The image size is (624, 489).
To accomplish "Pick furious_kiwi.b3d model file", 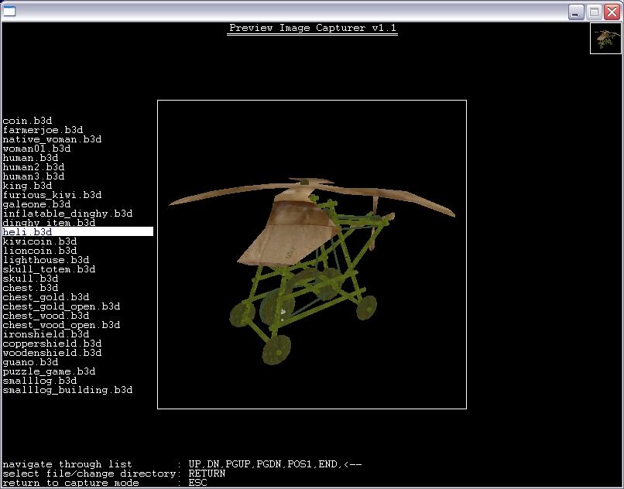I will 52,195.
